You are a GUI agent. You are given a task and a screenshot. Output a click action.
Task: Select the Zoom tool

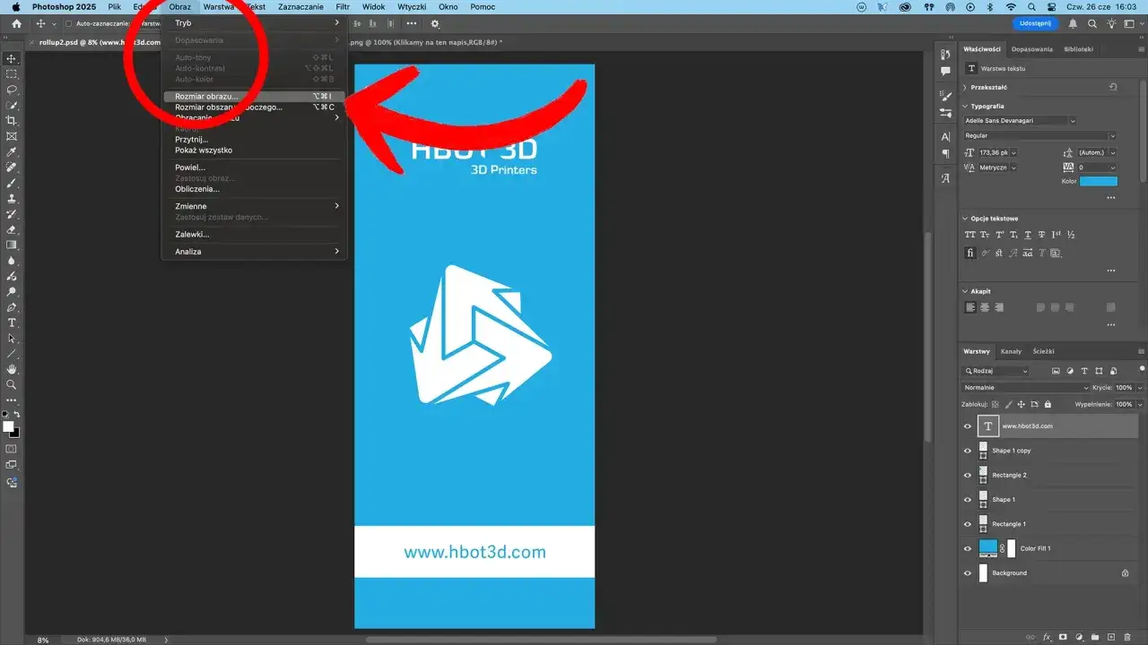(12, 385)
